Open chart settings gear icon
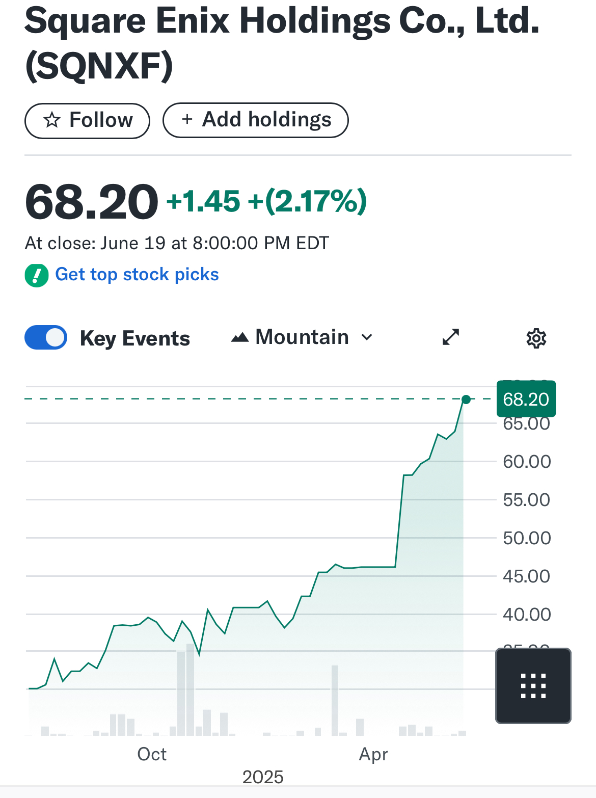 [536, 338]
